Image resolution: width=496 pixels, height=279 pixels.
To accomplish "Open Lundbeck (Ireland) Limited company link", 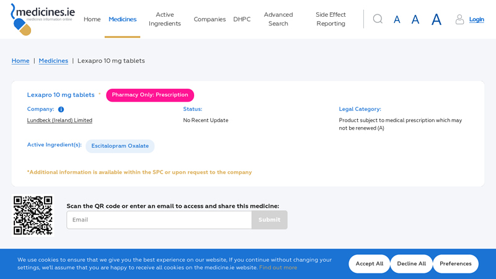I will (60, 120).
